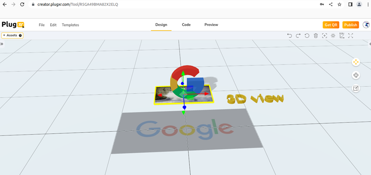This screenshot has height=175, width=371.
Task: Click the saved passwords key icon
Action: [x=322, y=4]
